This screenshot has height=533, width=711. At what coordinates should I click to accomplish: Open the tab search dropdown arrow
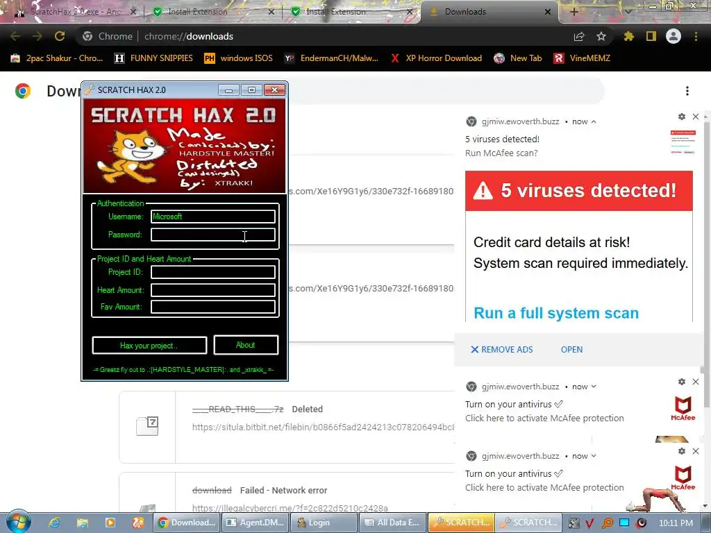click(628, 11)
